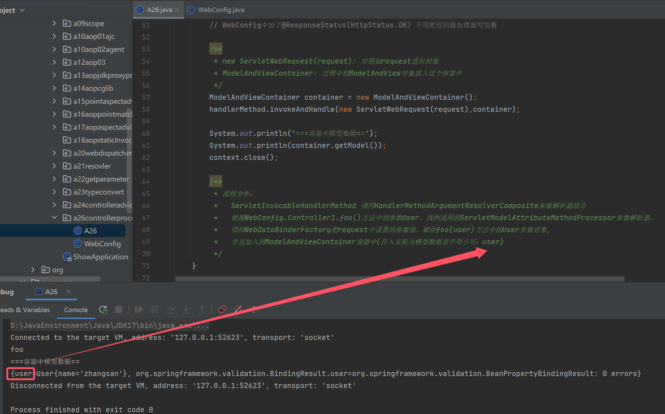The height and width of the screenshot is (414, 665).
Task: Collapse the a26controllerproce package
Action: tap(54, 218)
